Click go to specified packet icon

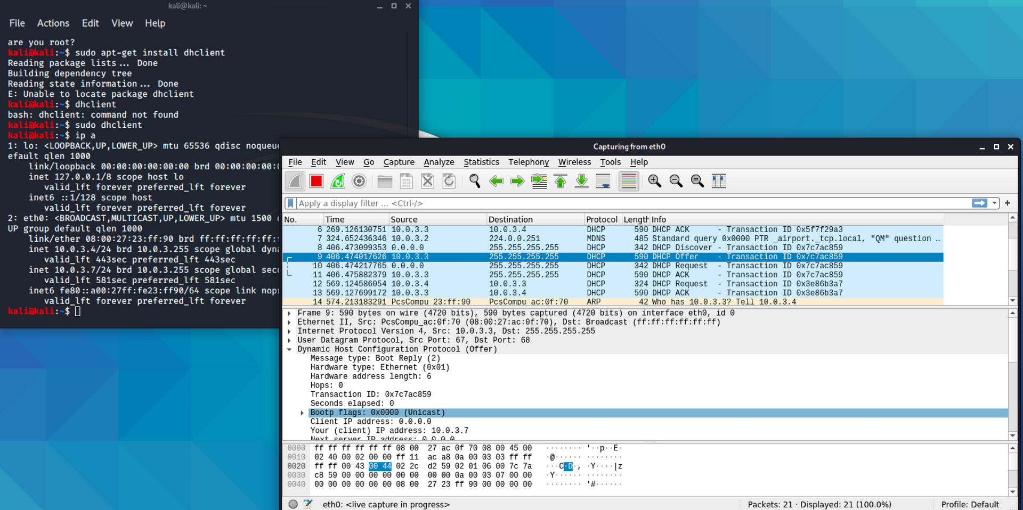[539, 182]
